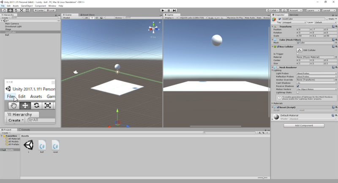Open the Layout dropdown
Screen dimensions: 338x183
[329, 10]
